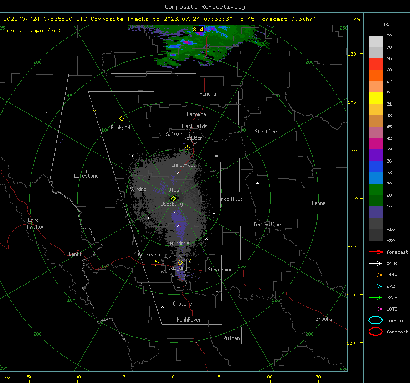Viewport: 410px width, 383px height.
Task: Click the yellow radar-center diamond above Didsbury
Action: (174, 199)
